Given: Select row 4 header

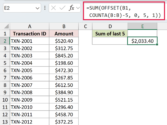Looking at the screenshot, I should pos(5,56).
